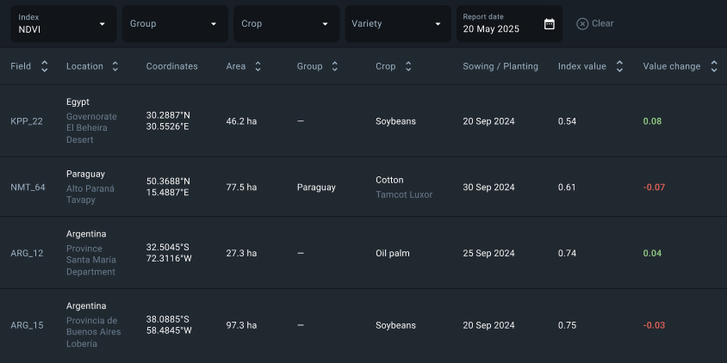727x363 pixels.
Task: Click red value change -0.03
Action: [654, 325]
